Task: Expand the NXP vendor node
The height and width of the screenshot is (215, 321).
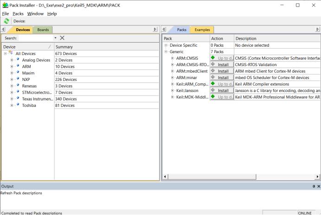Action: coord(12,80)
